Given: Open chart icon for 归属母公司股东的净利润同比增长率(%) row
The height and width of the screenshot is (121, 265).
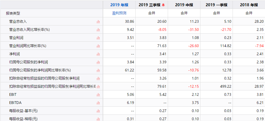Looking at the screenshot, I should tap(98, 70).
